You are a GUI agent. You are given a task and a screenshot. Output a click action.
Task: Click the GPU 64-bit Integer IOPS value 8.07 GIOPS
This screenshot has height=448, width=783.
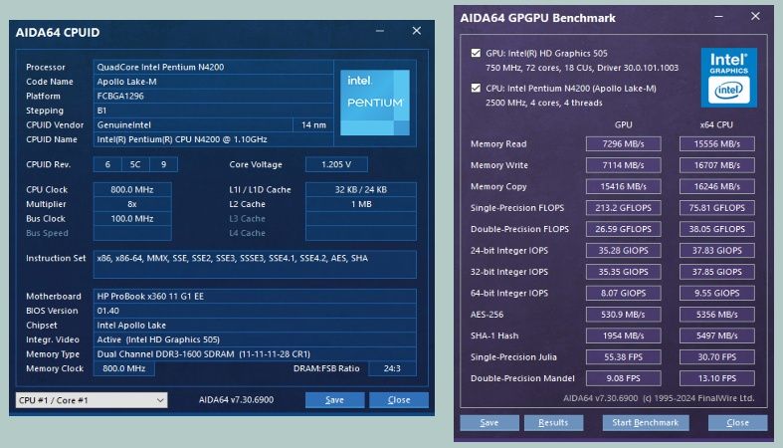click(x=623, y=293)
